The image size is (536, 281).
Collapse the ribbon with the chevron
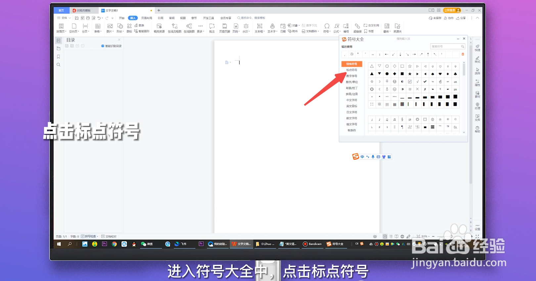[477, 18]
